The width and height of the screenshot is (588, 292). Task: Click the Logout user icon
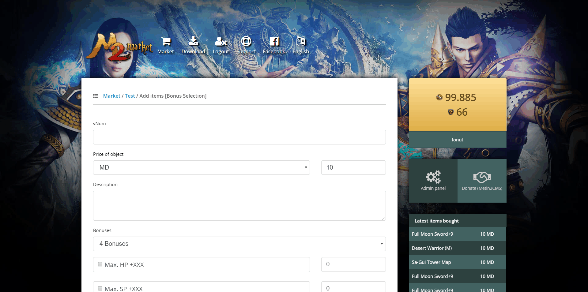pos(221,41)
